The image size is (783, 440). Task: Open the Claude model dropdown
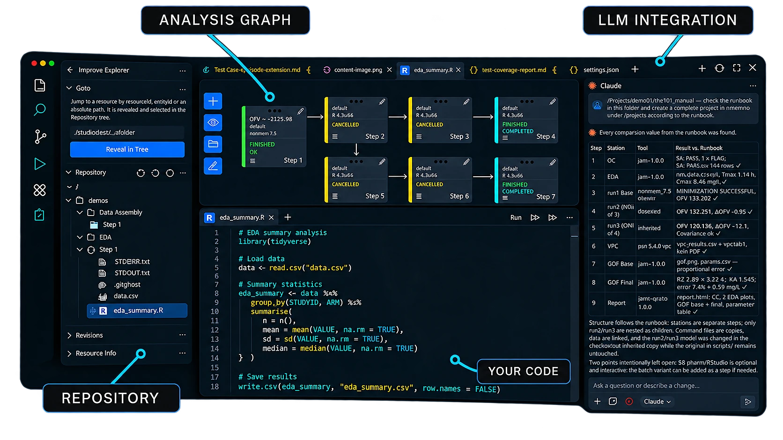click(x=657, y=402)
